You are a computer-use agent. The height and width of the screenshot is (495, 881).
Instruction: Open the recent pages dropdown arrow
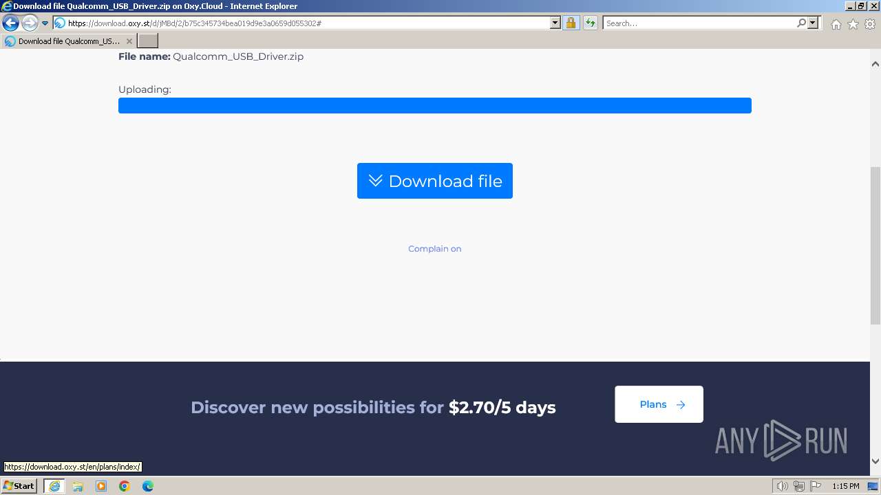45,23
